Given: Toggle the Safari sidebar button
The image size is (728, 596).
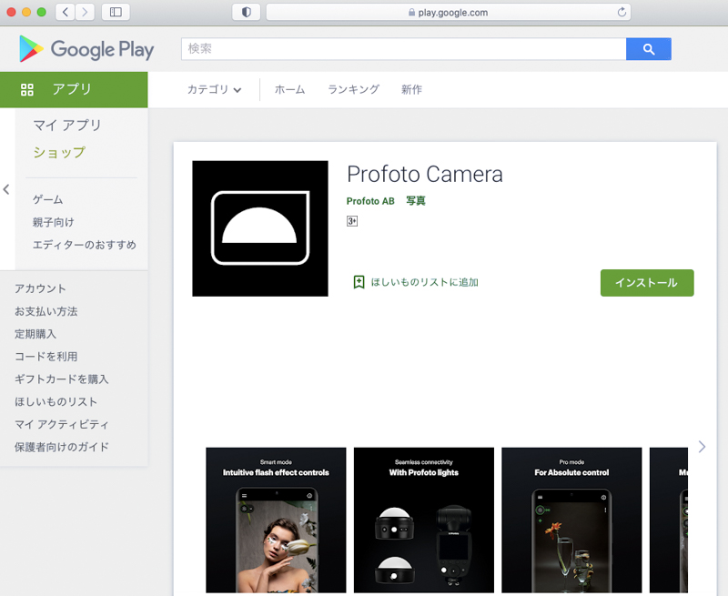Looking at the screenshot, I should 116,12.
